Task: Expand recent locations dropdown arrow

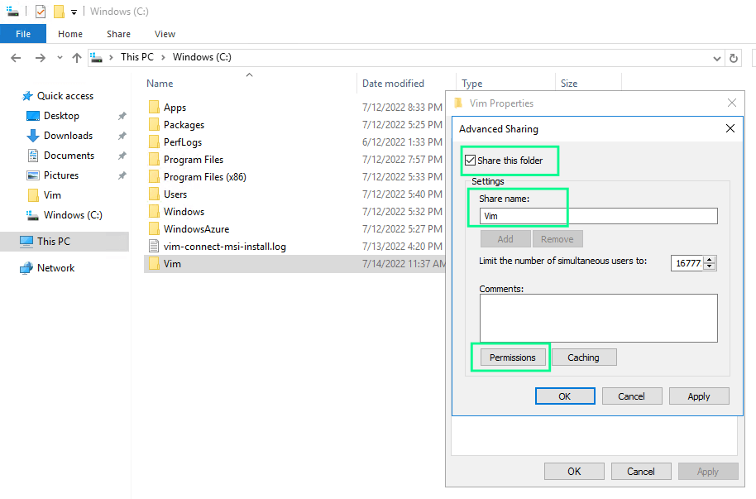Action: point(58,58)
